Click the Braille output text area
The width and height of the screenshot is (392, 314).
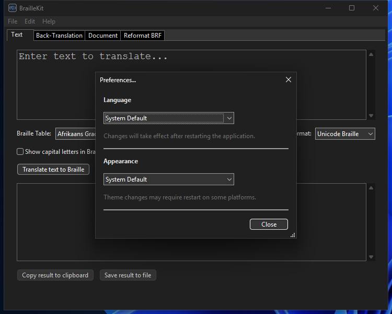[191, 222]
